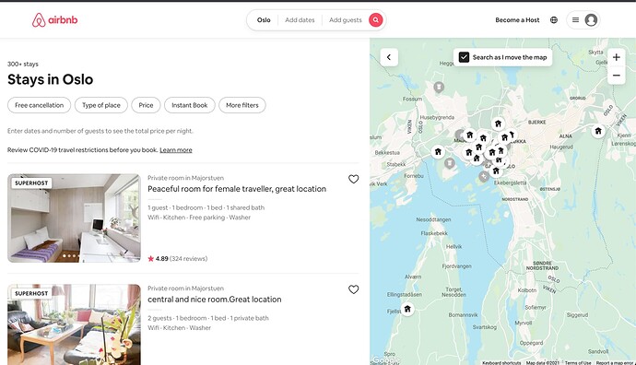The image size is (636, 365).
Task: Open the Price filter
Action: pos(146,105)
